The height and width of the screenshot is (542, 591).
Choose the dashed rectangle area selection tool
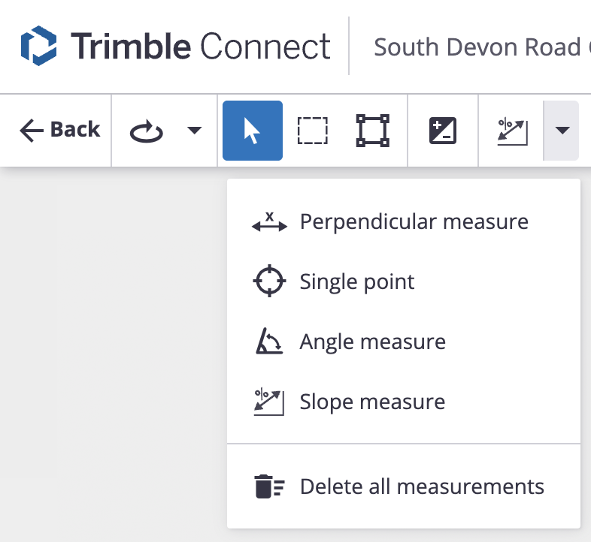[313, 131]
